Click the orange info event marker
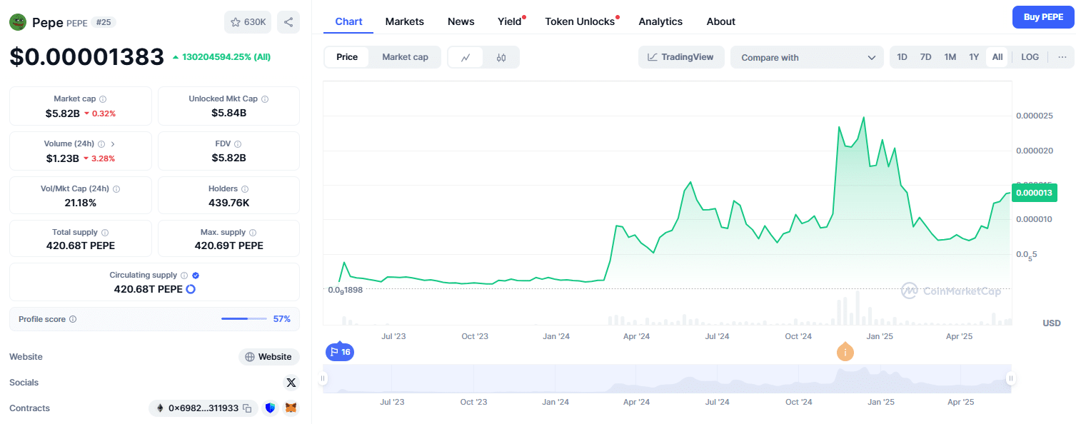 pos(845,352)
